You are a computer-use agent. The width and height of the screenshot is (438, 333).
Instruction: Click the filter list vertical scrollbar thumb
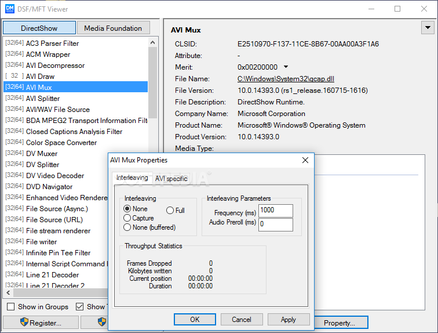[x=152, y=83]
